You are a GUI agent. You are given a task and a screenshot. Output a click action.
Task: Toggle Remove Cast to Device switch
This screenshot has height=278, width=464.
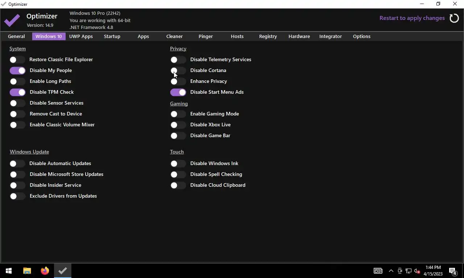pos(17,114)
